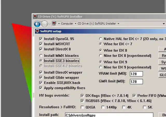Viewport: 166px width, 117px height.
Task: Click the Resolutions > FullHD label
Action: pos(58,107)
